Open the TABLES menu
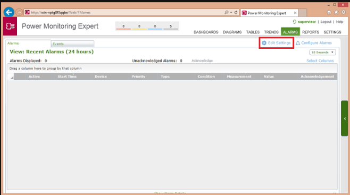The width and height of the screenshot is (350, 195). 253,32
